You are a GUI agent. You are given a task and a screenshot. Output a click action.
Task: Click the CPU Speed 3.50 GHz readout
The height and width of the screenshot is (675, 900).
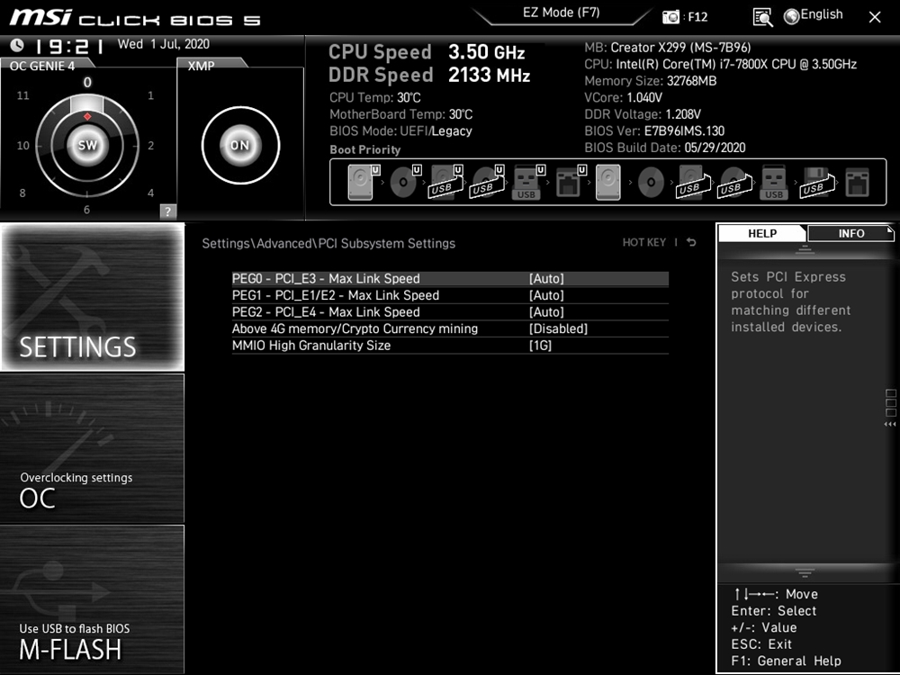point(427,52)
